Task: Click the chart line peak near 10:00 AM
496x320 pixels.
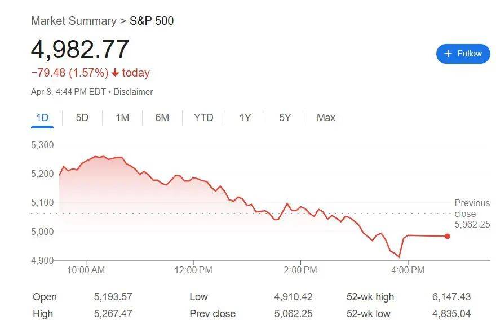Action: (97, 156)
